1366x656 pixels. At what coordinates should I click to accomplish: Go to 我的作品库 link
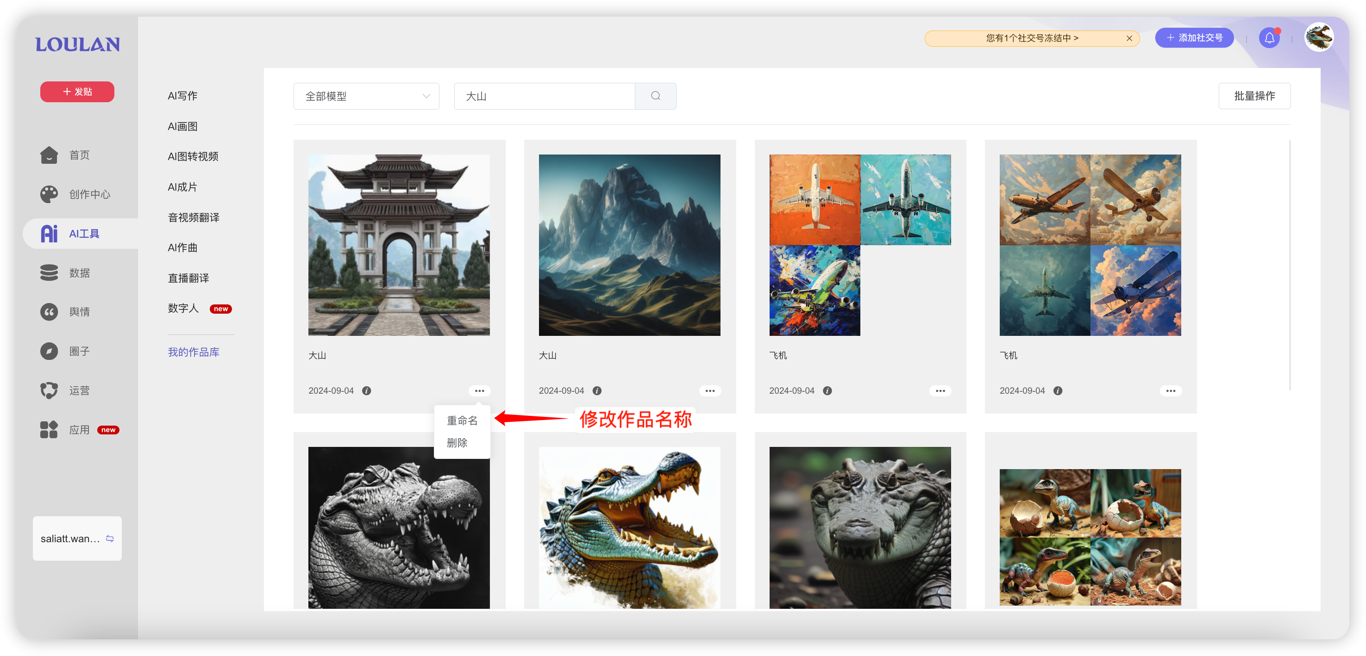coord(194,353)
